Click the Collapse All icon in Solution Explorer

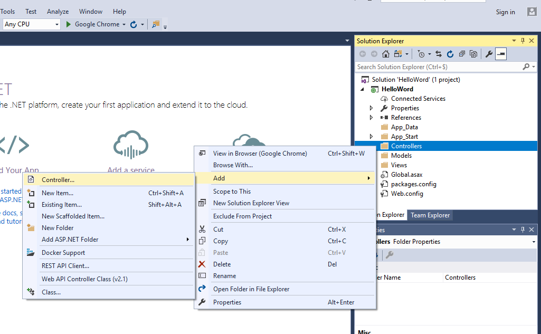pos(463,54)
